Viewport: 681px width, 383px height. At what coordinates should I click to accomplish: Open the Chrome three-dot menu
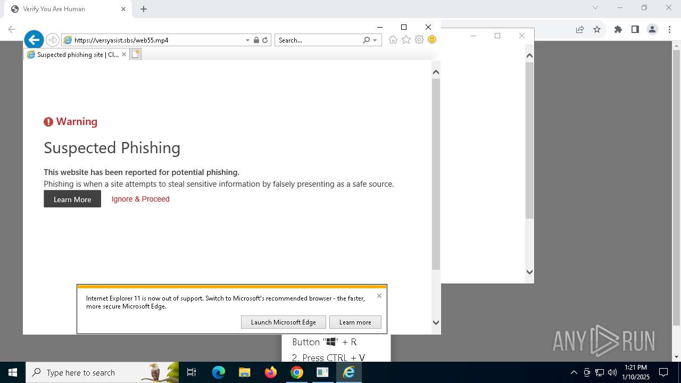pyautogui.click(x=669, y=29)
